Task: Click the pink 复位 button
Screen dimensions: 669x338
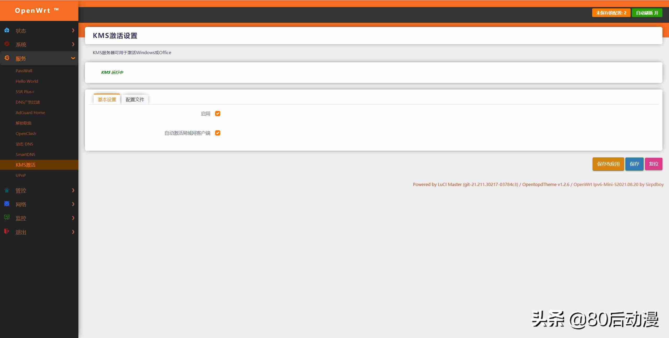Action: click(654, 164)
